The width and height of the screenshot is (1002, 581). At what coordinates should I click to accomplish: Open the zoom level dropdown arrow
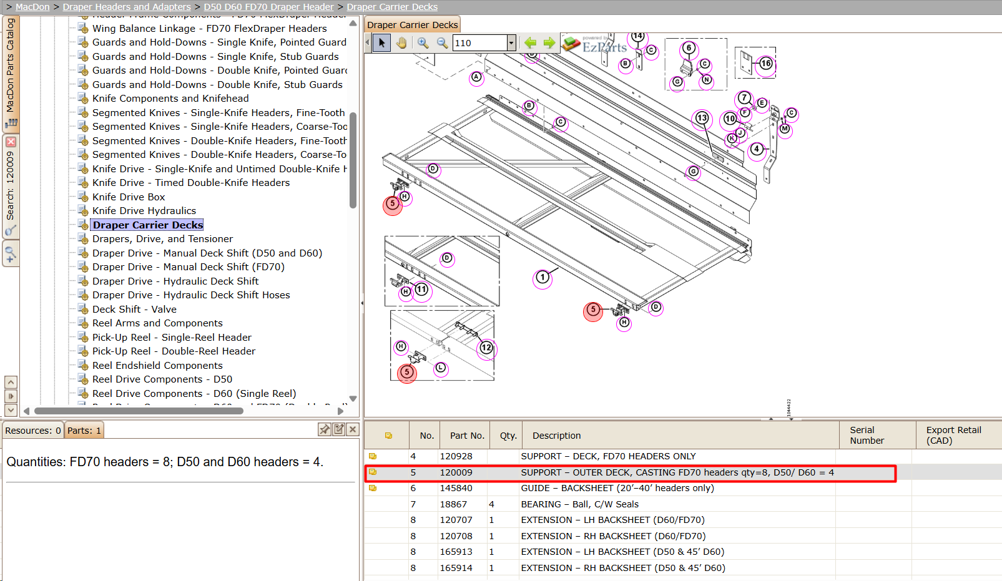tap(511, 43)
